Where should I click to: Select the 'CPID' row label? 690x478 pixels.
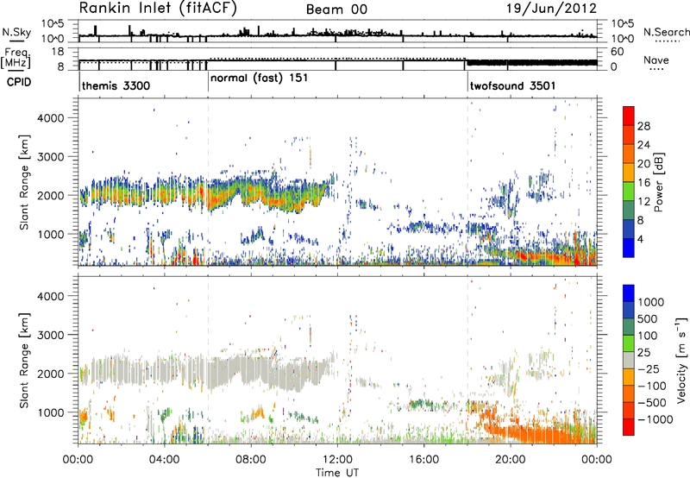pos(19,82)
